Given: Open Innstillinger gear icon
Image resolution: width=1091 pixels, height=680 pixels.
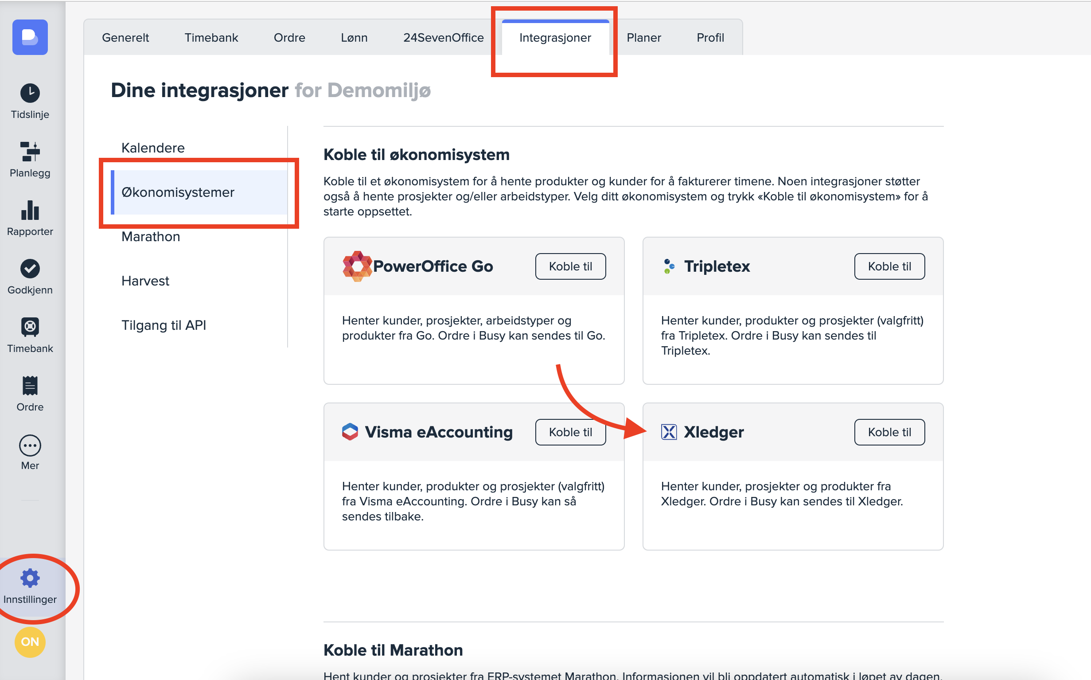Looking at the screenshot, I should click(x=30, y=578).
